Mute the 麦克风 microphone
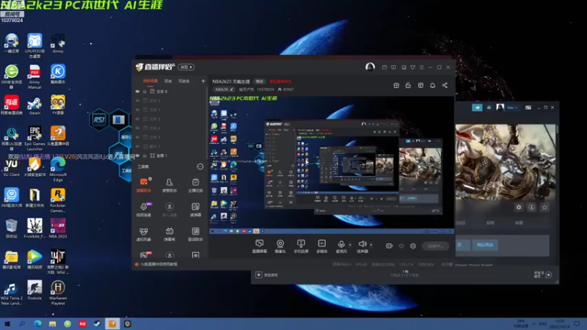This screenshot has width=587, height=330. (341, 246)
